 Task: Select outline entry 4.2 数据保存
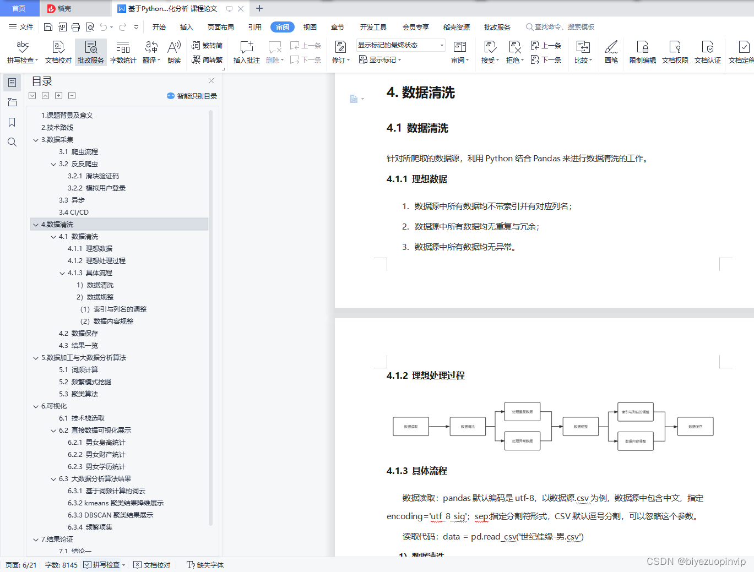coord(78,334)
